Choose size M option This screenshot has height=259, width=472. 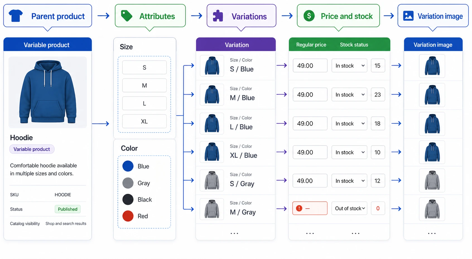click(x=144, y=85)
